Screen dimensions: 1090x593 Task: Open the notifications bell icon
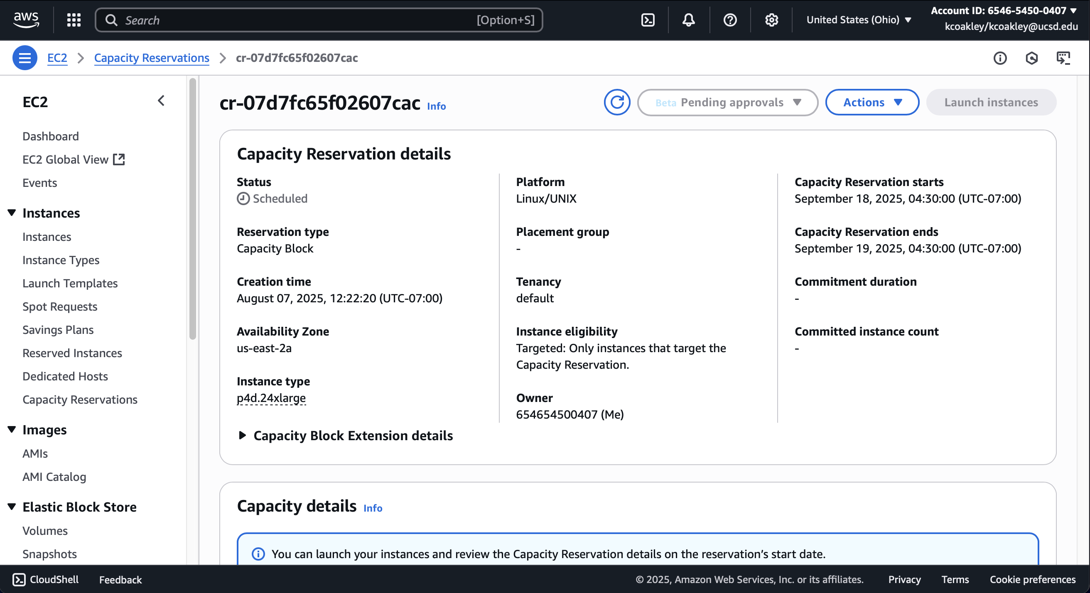[688, 20]
